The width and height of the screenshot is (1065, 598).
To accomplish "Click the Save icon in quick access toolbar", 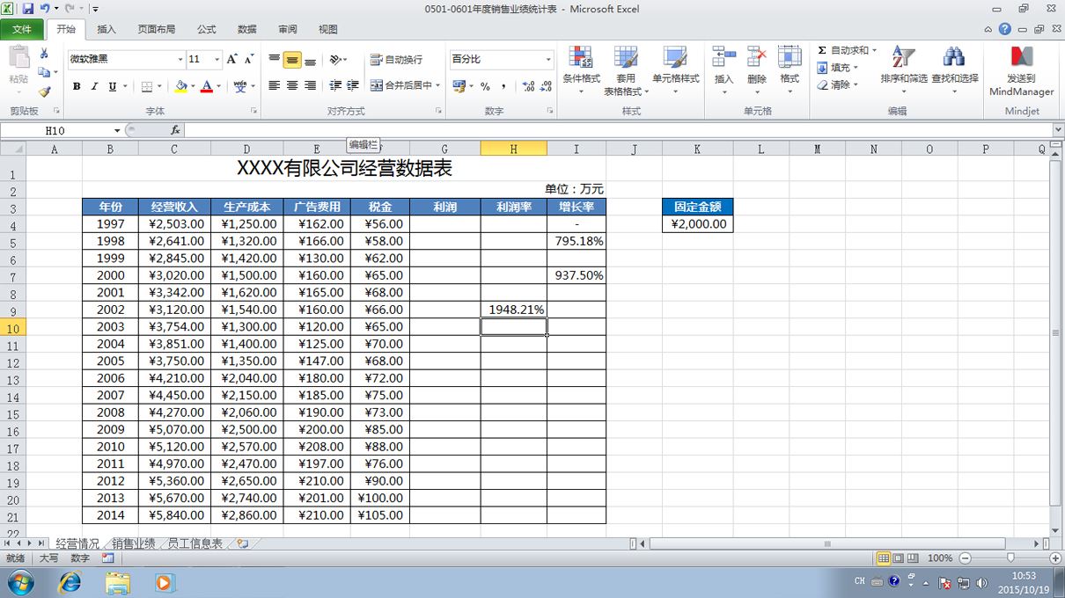I will 28,9.
